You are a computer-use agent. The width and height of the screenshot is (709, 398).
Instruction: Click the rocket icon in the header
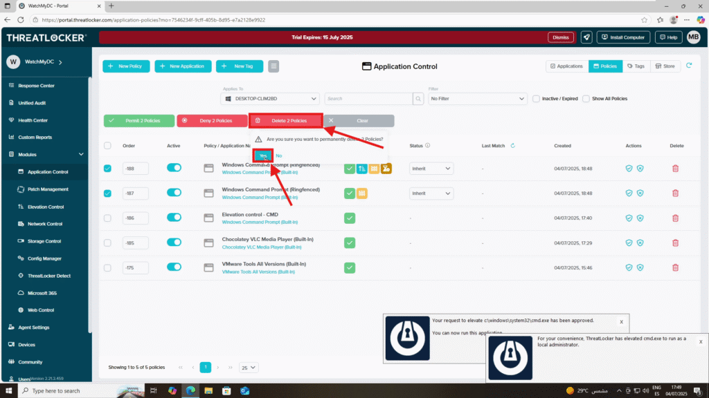tap(586, 37)
